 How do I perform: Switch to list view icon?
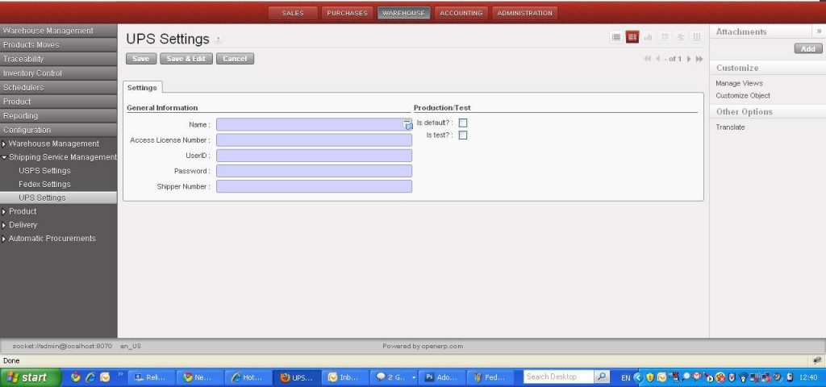pyautogui.click(x=615, y=37)
